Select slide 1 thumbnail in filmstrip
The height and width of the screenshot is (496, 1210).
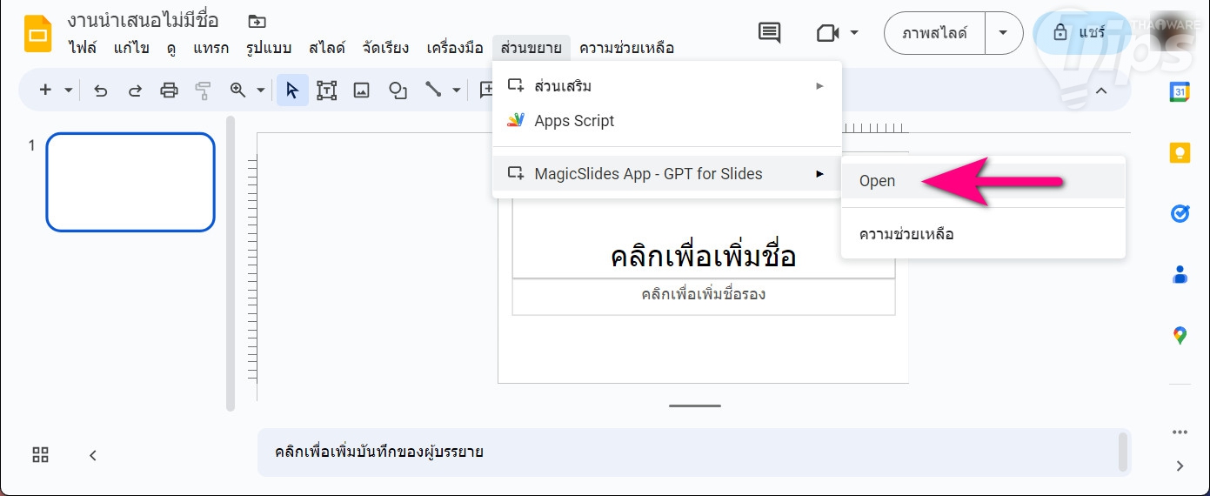(130, 182)
